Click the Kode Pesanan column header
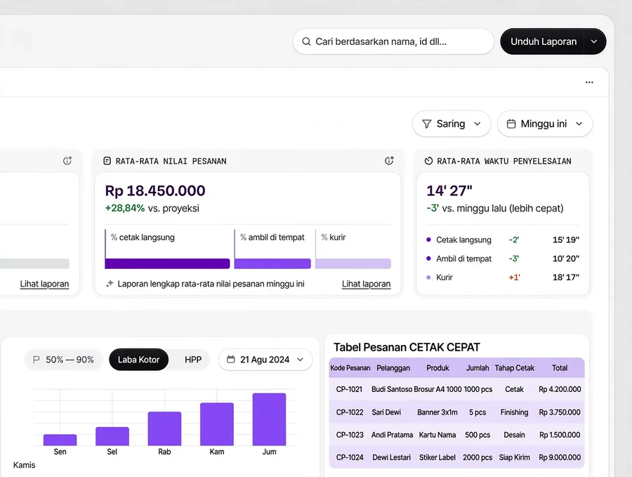The width and height of the screenshot is (632, 477). [350, 367]
